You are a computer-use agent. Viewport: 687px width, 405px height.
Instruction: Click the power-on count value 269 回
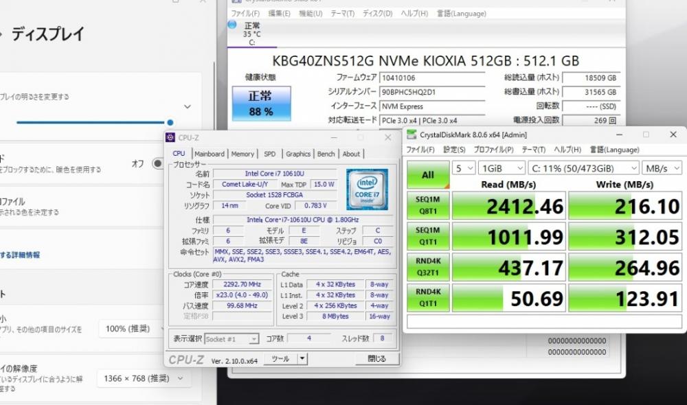click(591, 120)
